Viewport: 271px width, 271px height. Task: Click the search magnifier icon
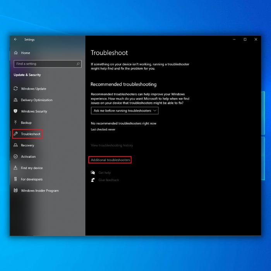(78, 64)
